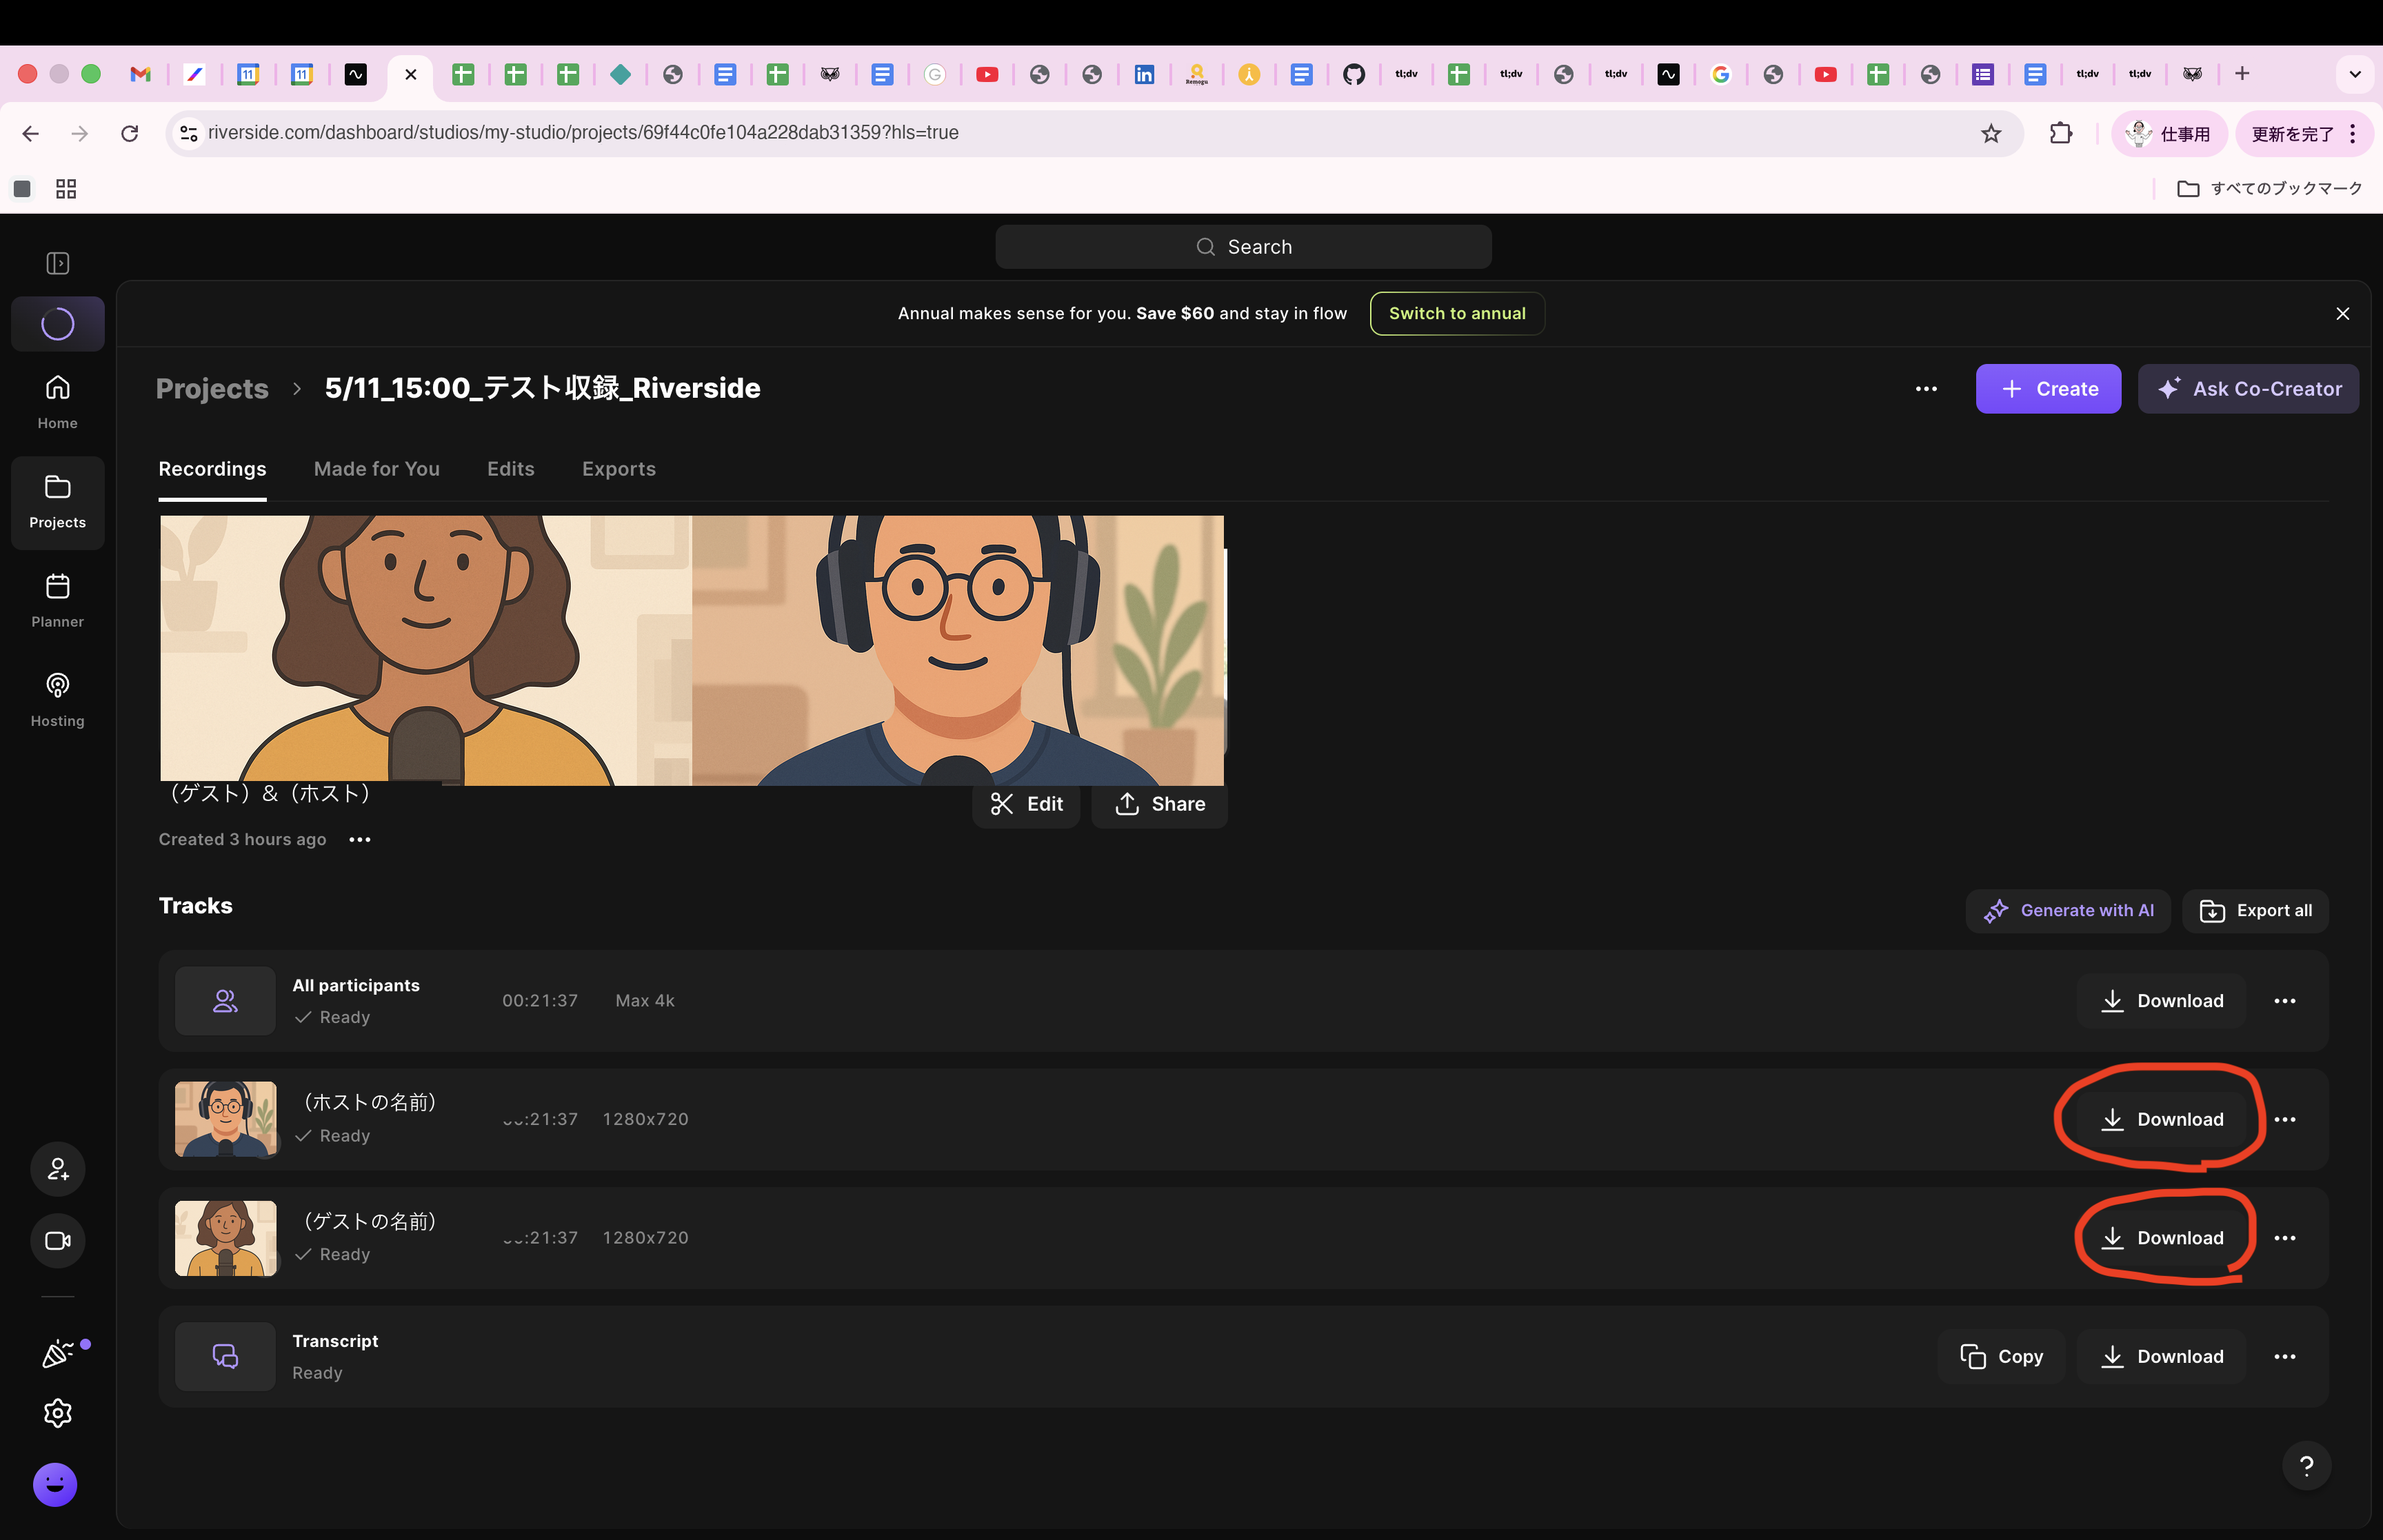Open the Planner section in sidebar
This screenshot has height=1540, width=2383.
click(x=58, y=601)
